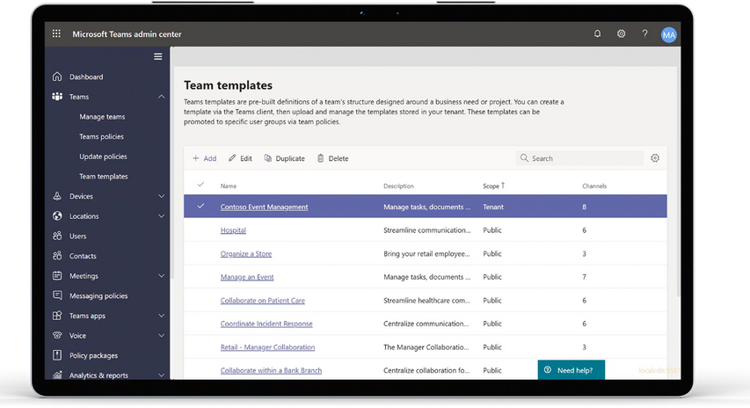Click the Teams apps icon

[x=57, y=316]
